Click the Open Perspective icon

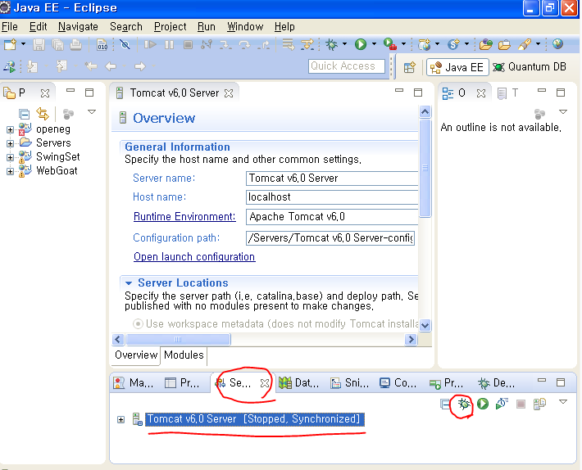pos(409,67)
